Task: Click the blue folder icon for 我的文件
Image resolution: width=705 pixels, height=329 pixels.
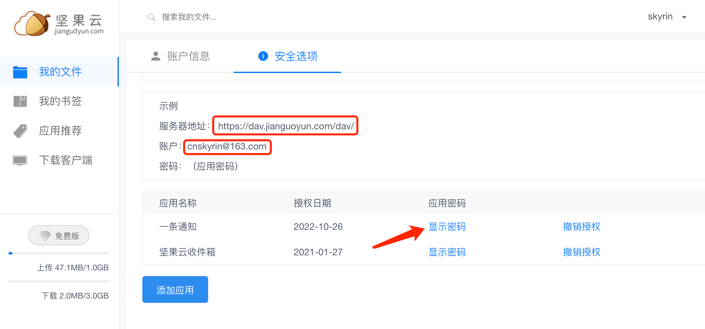Action: [x=20, y=72]
